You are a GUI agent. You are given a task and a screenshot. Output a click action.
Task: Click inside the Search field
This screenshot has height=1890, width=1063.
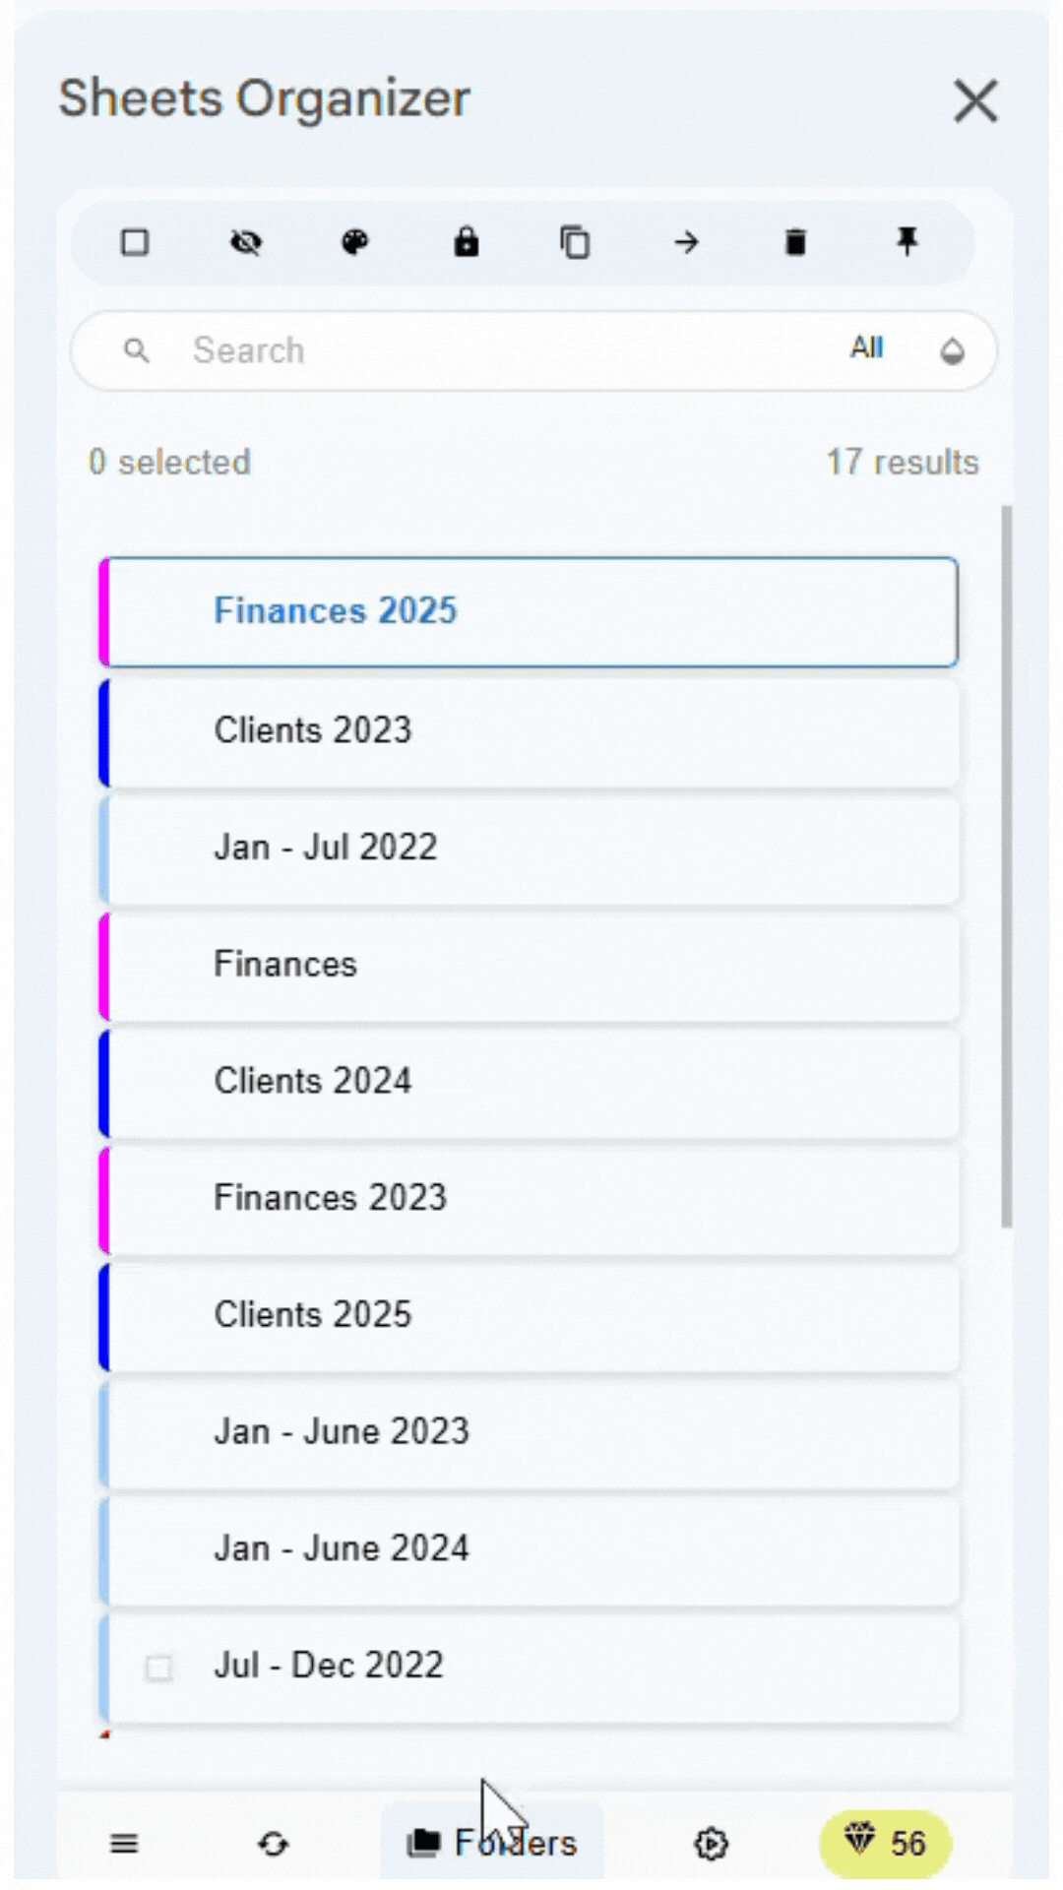click(x=394, y=350)
